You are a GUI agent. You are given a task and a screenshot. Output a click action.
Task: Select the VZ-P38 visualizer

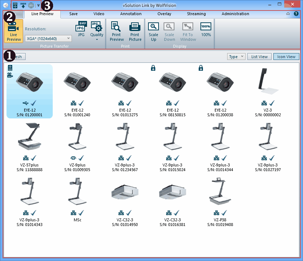(x=220, y=201)
